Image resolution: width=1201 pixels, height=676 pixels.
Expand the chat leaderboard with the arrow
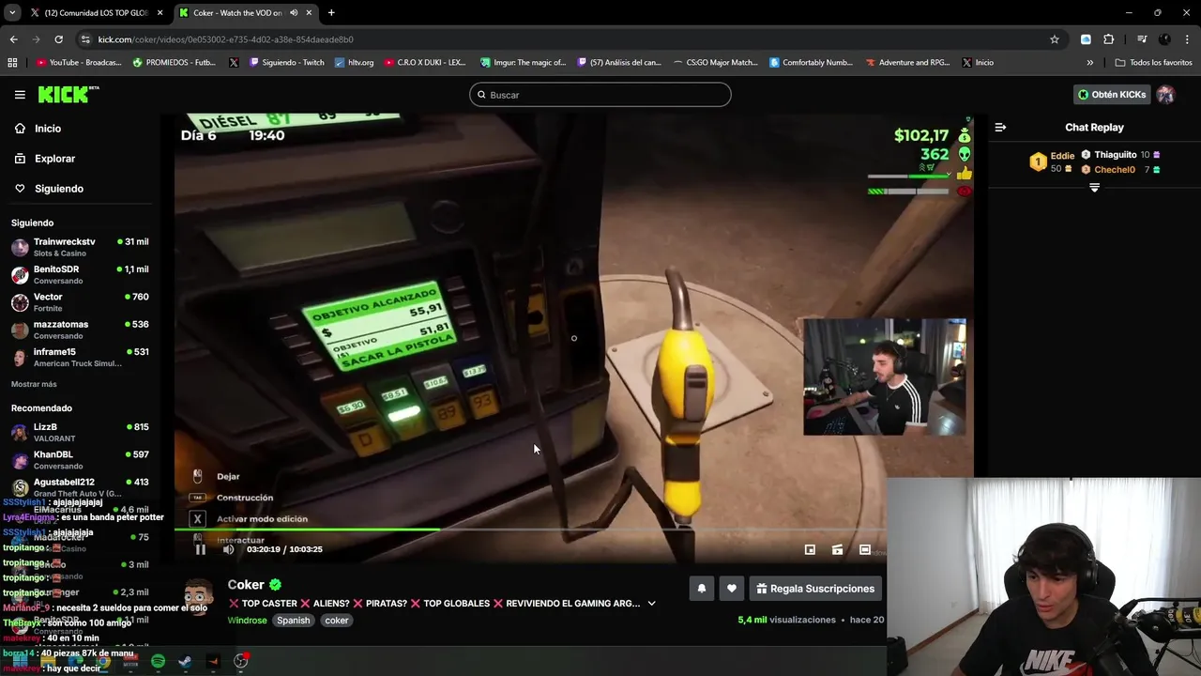(1094, 188)
